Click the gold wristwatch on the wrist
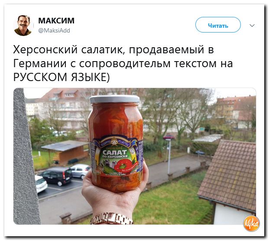The height and width of the screenshot is (241, 269). click(x=111, y=219)
